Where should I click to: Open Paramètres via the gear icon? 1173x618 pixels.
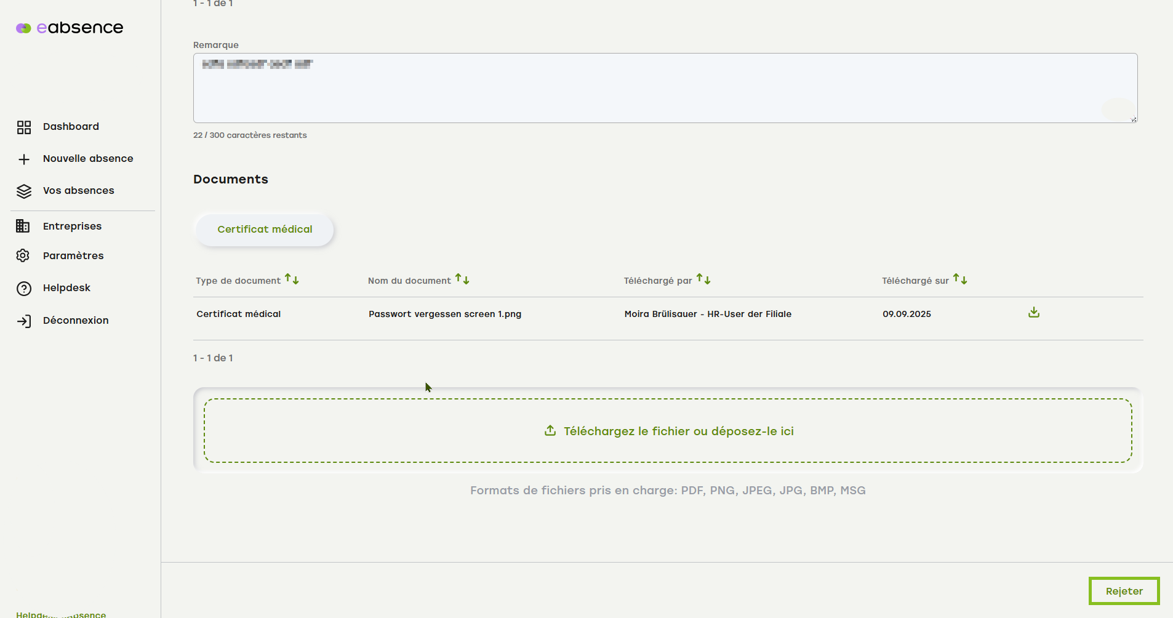tap(23, 256)
